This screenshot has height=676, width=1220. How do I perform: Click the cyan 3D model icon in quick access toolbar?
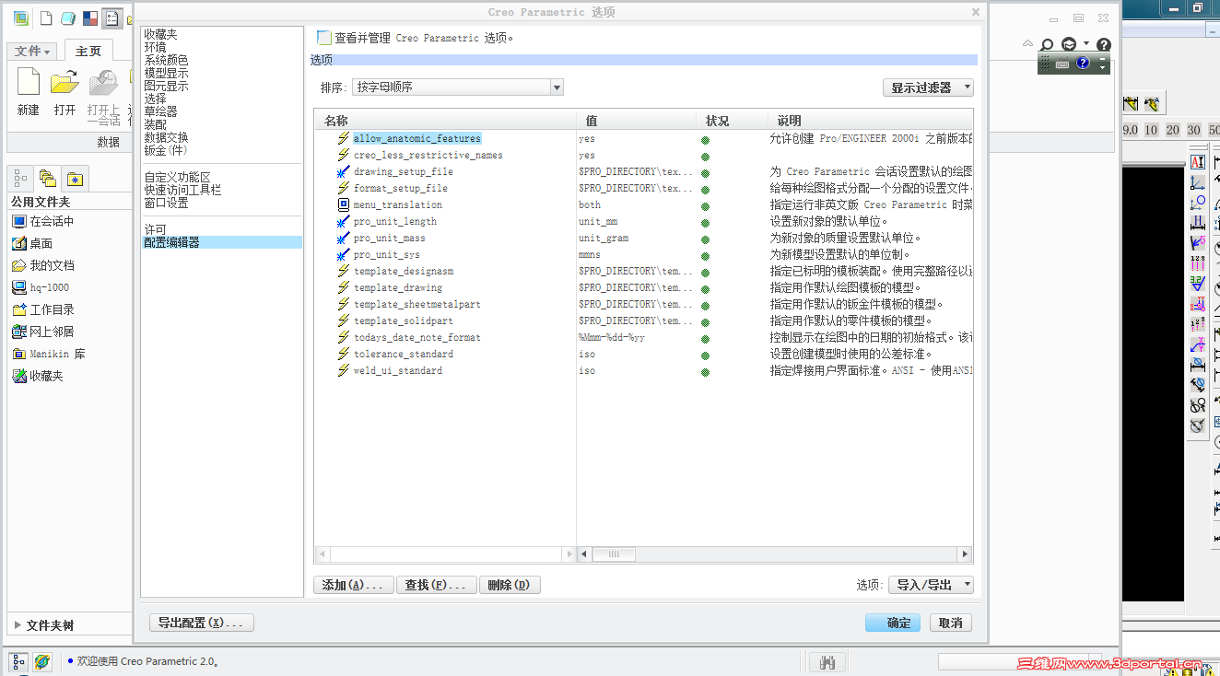pyautogui.click(x=67, y=17)
